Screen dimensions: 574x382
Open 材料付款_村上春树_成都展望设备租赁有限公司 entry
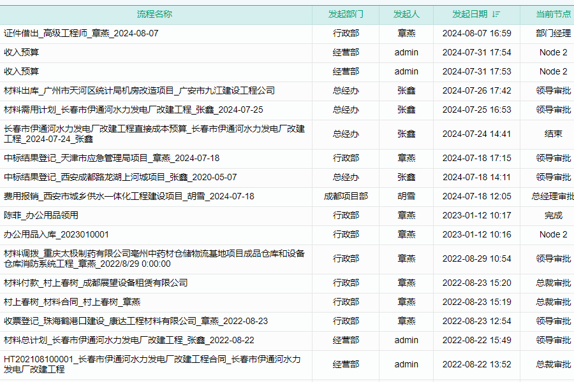[x=96, y=283]
